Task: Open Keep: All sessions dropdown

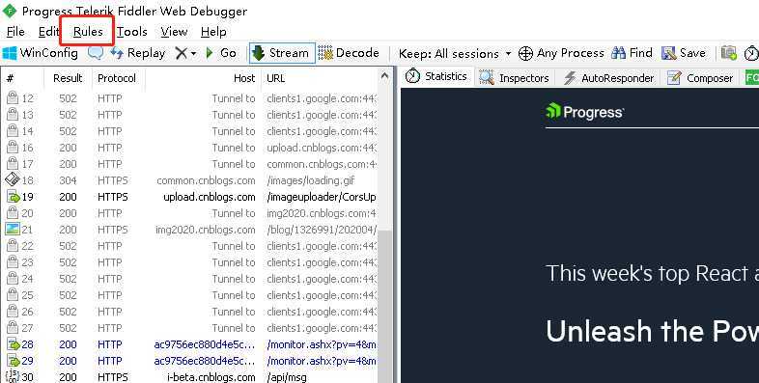Action: (455, 54)
